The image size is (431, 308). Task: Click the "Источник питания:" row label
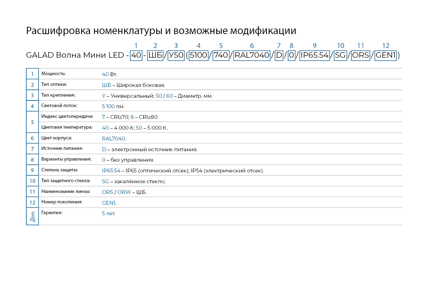pyautogui.click(x=62, y=148)
